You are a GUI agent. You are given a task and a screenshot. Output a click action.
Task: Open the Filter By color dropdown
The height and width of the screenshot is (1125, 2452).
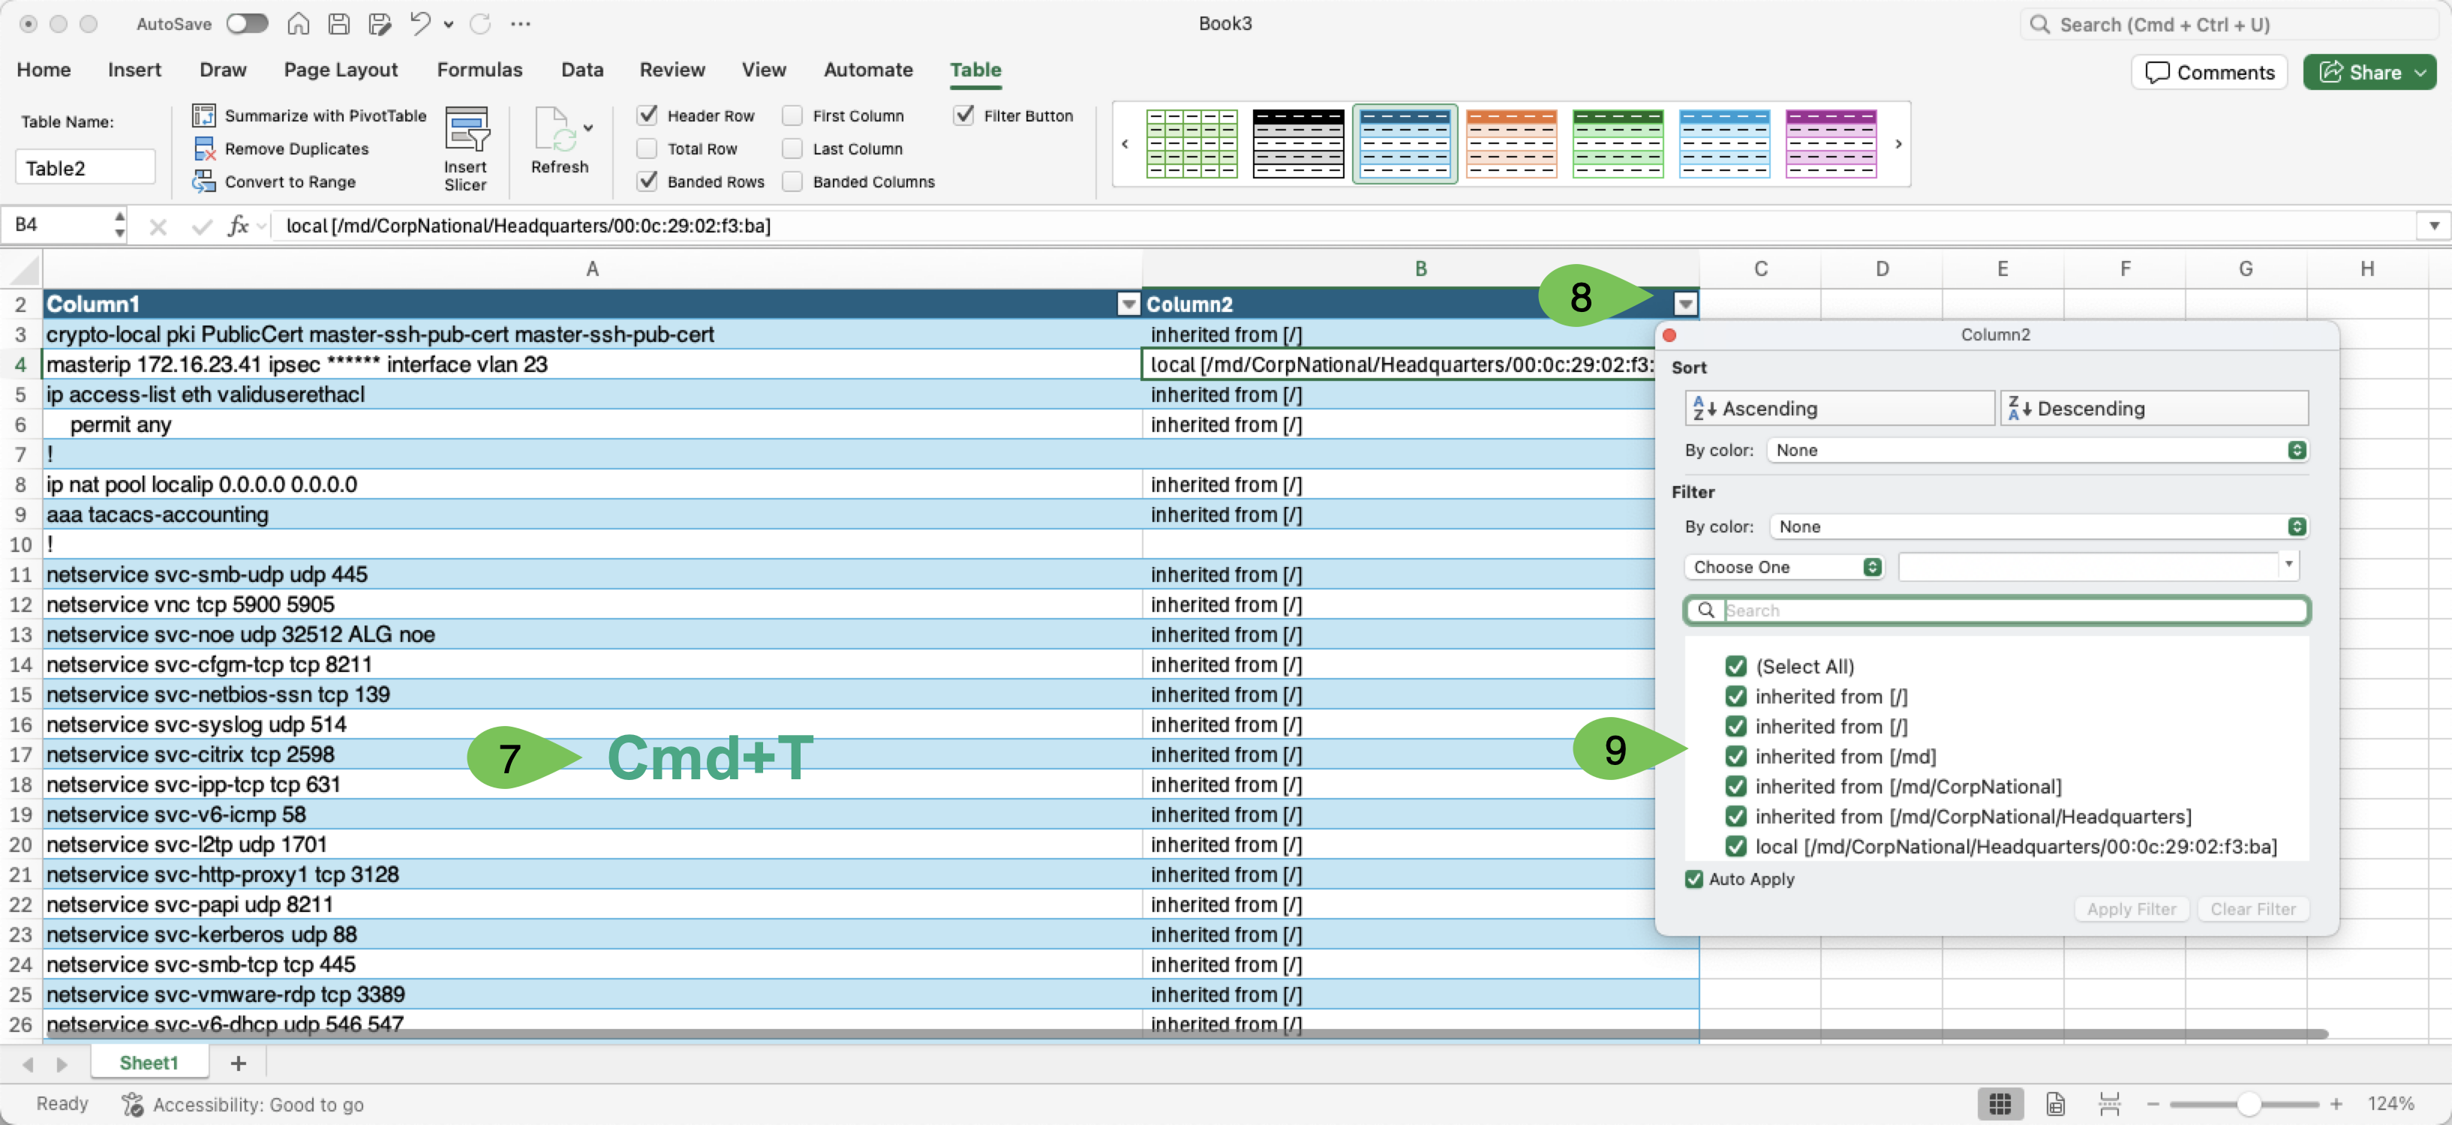tap(2039, 526)
